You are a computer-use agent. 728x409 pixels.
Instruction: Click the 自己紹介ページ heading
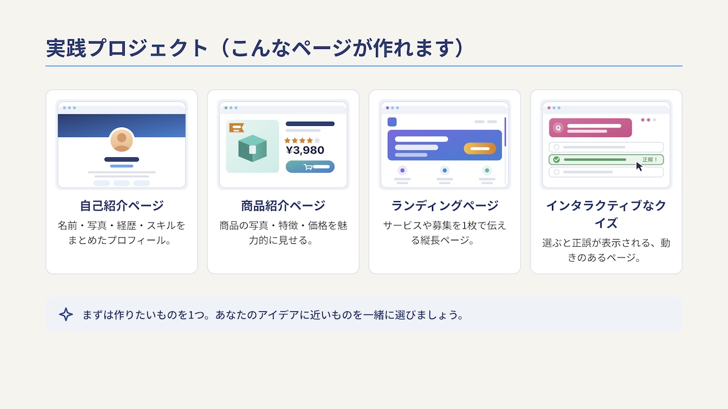point(122,206)
